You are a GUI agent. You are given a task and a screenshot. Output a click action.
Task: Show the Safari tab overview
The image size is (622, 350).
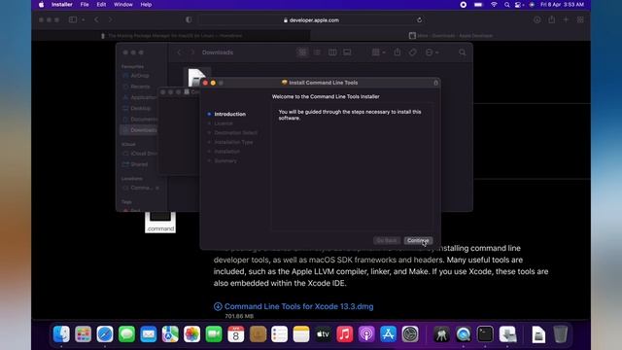[x=580, y=19]
